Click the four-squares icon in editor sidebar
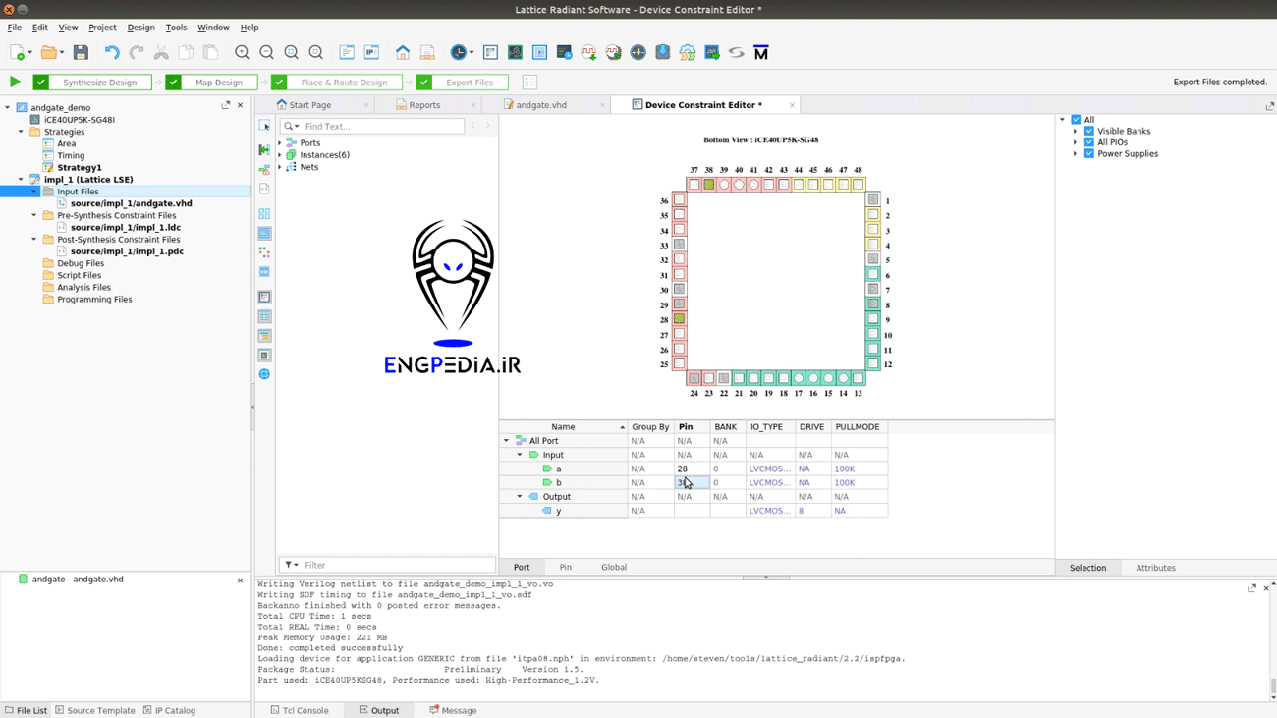1277x718 pixels. 264,213
